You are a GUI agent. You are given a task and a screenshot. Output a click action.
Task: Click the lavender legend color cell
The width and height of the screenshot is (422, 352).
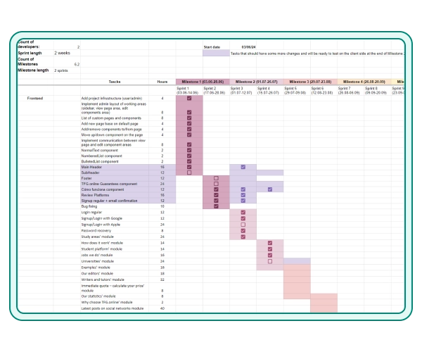pos(215,53)
